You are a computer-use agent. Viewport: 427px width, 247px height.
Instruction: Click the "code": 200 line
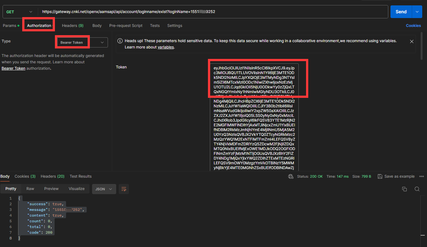(x=40, y=232)
